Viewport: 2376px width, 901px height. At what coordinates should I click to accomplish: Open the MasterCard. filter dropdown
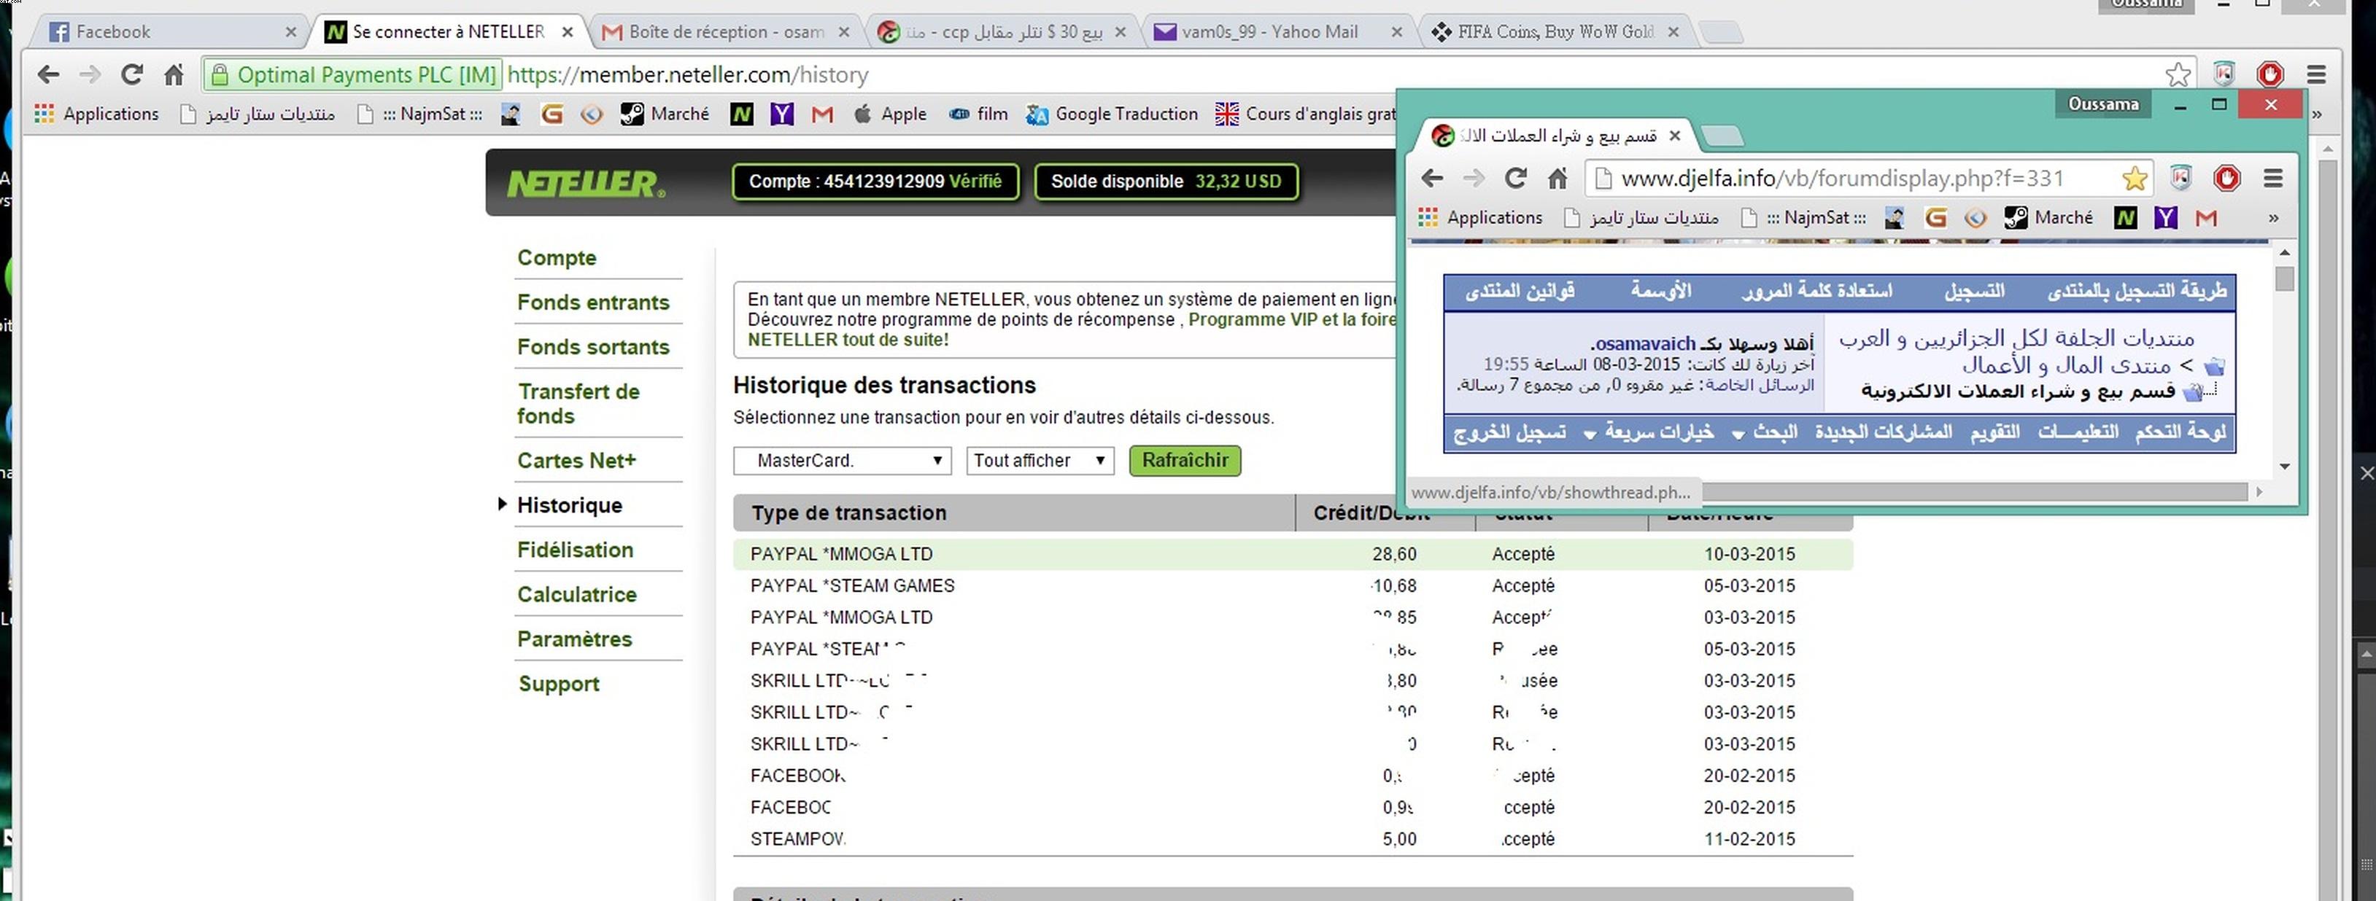coord(842,461)
